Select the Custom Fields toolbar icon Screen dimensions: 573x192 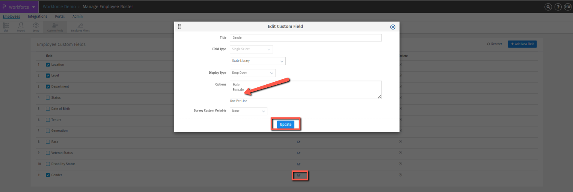coord(55,27)
